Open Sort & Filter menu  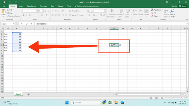[x=166, y=13]
